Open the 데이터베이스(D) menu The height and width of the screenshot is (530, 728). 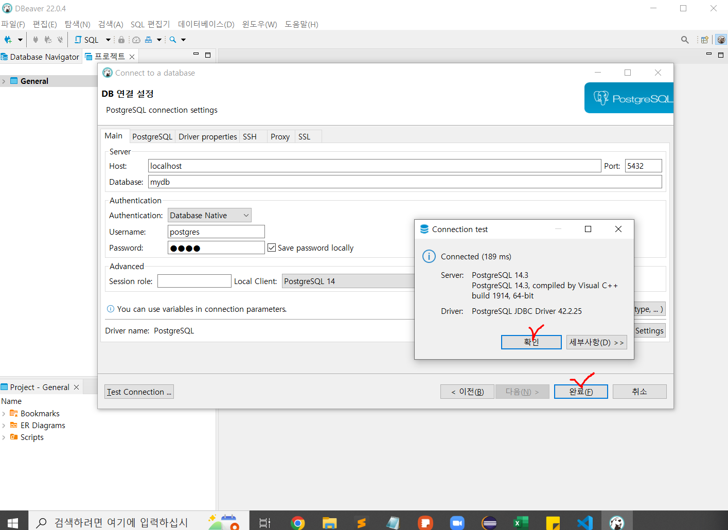pos(206,24)
